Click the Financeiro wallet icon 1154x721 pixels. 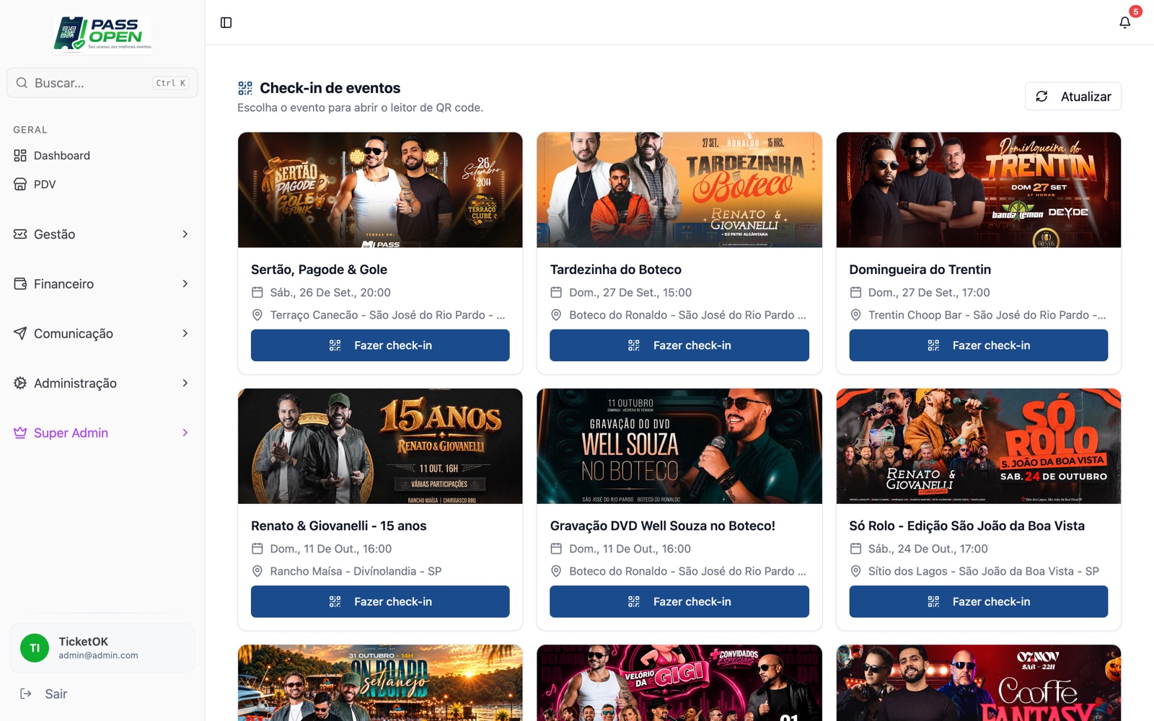[20, 283]
